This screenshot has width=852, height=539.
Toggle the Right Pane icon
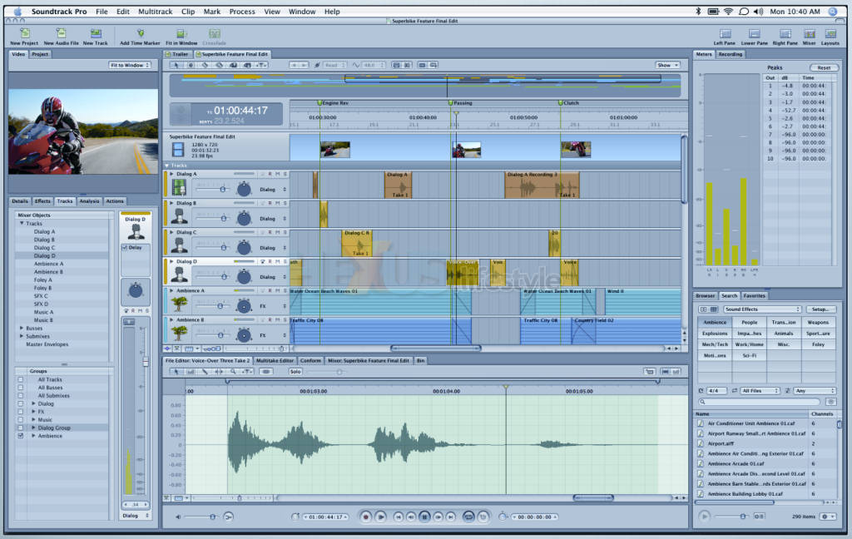pos(785,33)
